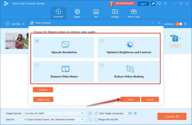This screenshot has height=125, width=192.
Task: Click the YouTube 1080P format icon
Action: 175,39
